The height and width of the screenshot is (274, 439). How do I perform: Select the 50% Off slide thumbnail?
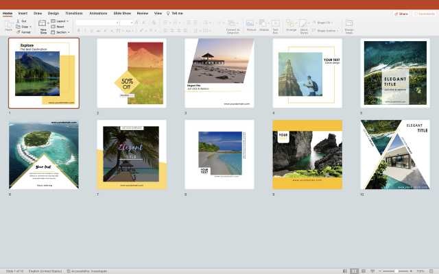tap(131, 73)
